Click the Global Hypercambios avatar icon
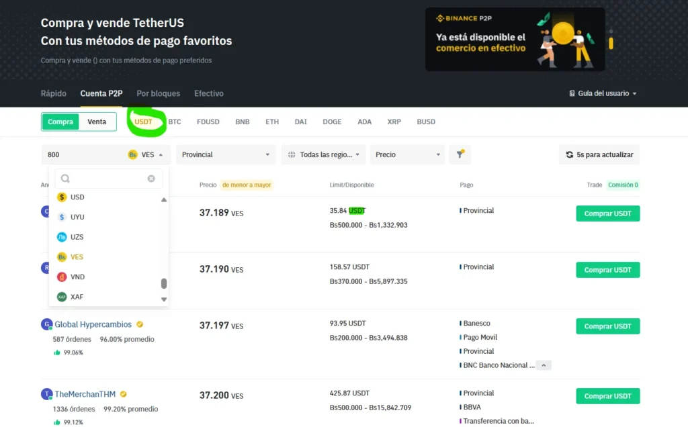The image size is (688, 427). tap(46, 324)
